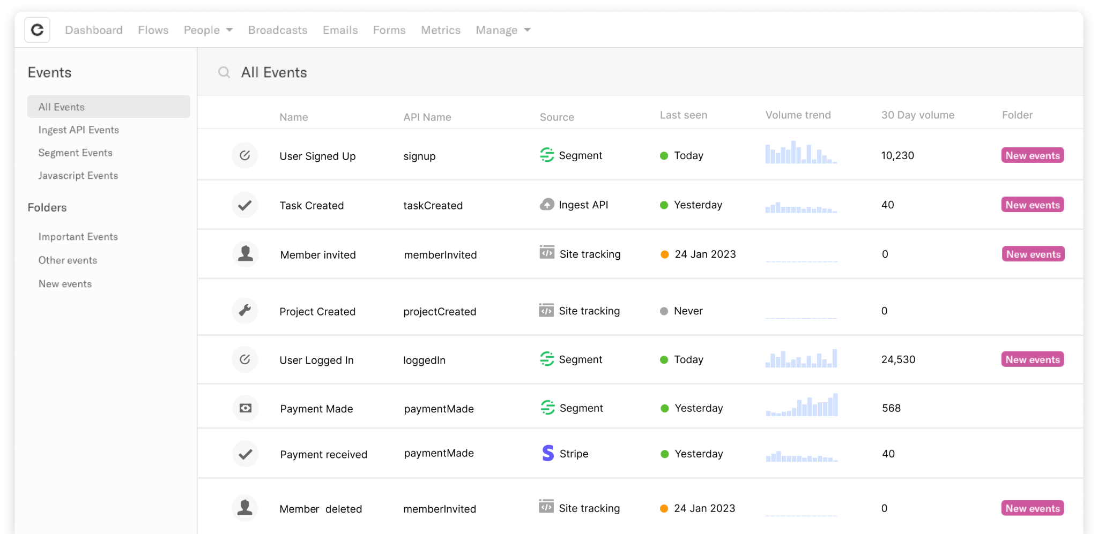
Task: Click New events tag on User Signed Up
Action: tap(1032, 155)
